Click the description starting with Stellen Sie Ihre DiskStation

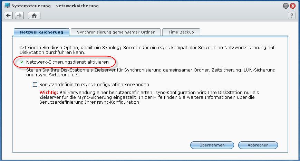(151, 72)
